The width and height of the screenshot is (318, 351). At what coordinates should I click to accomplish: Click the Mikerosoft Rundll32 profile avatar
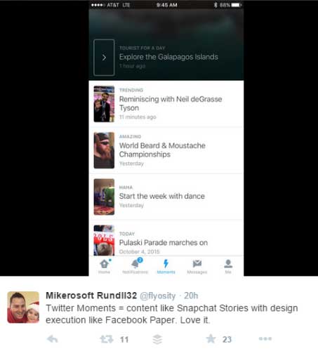point(23,307)
